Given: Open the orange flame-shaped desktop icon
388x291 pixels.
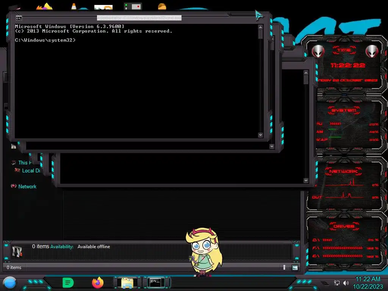Looking at the screenshot, I should [44, 6].
